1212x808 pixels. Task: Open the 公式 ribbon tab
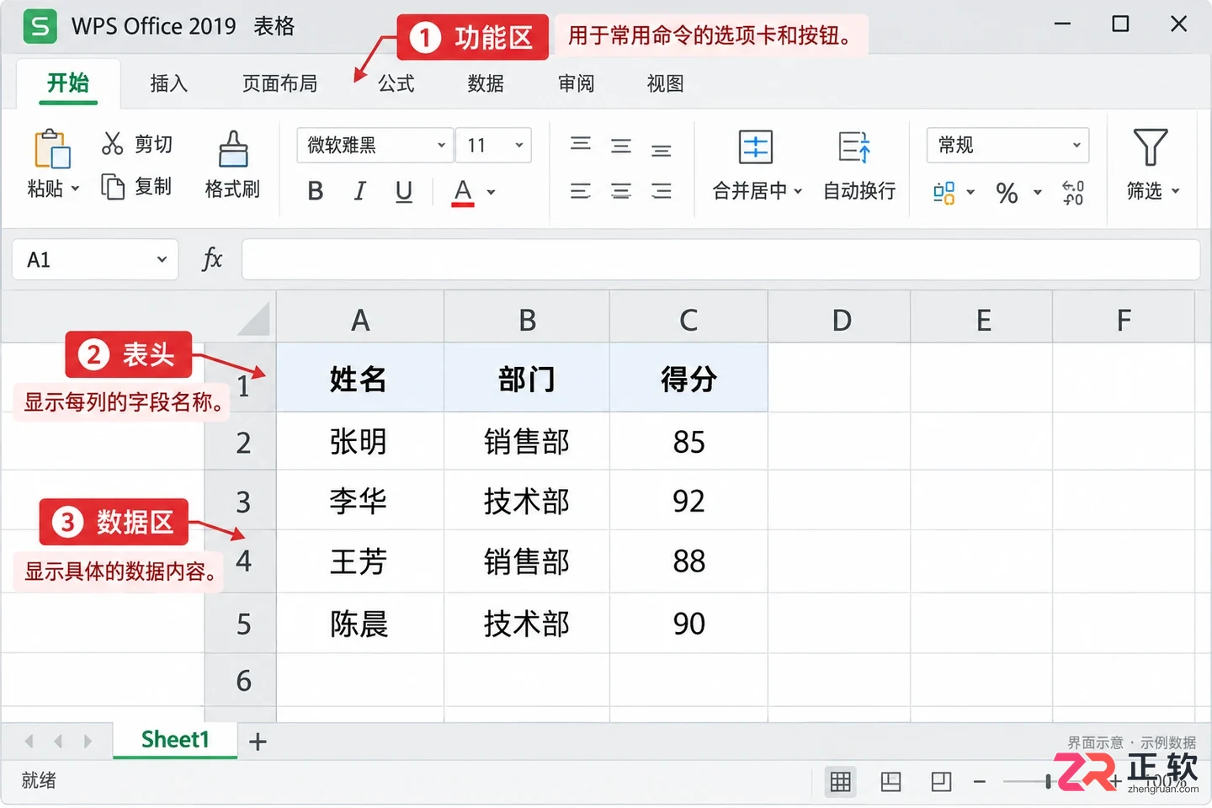396,83
